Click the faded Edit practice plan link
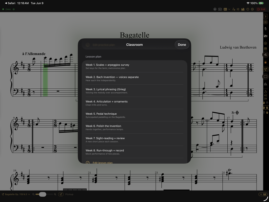269x202 pixels. (x=104, y=45)
